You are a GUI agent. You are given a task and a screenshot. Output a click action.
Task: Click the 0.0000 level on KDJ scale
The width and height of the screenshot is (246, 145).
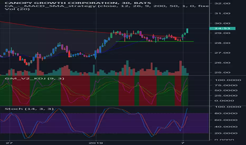[224, 101]
